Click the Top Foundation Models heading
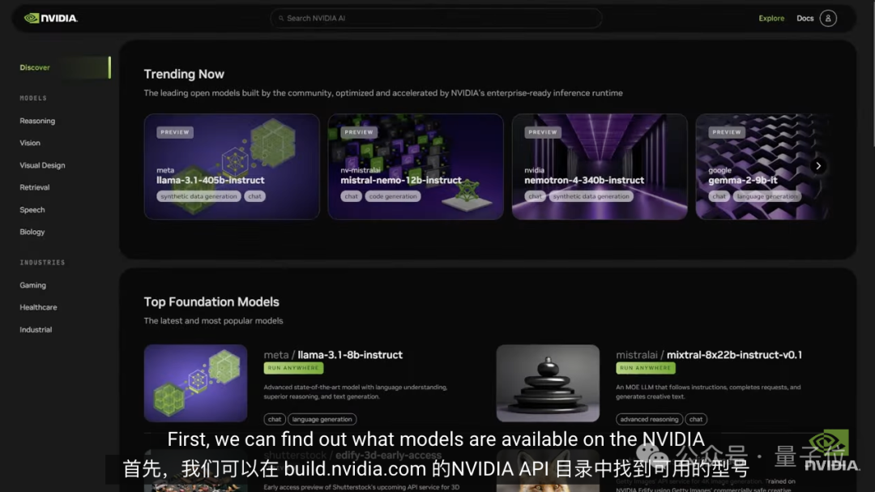The width and height of the screenshot is (875, 492). [x=211, y=302]
